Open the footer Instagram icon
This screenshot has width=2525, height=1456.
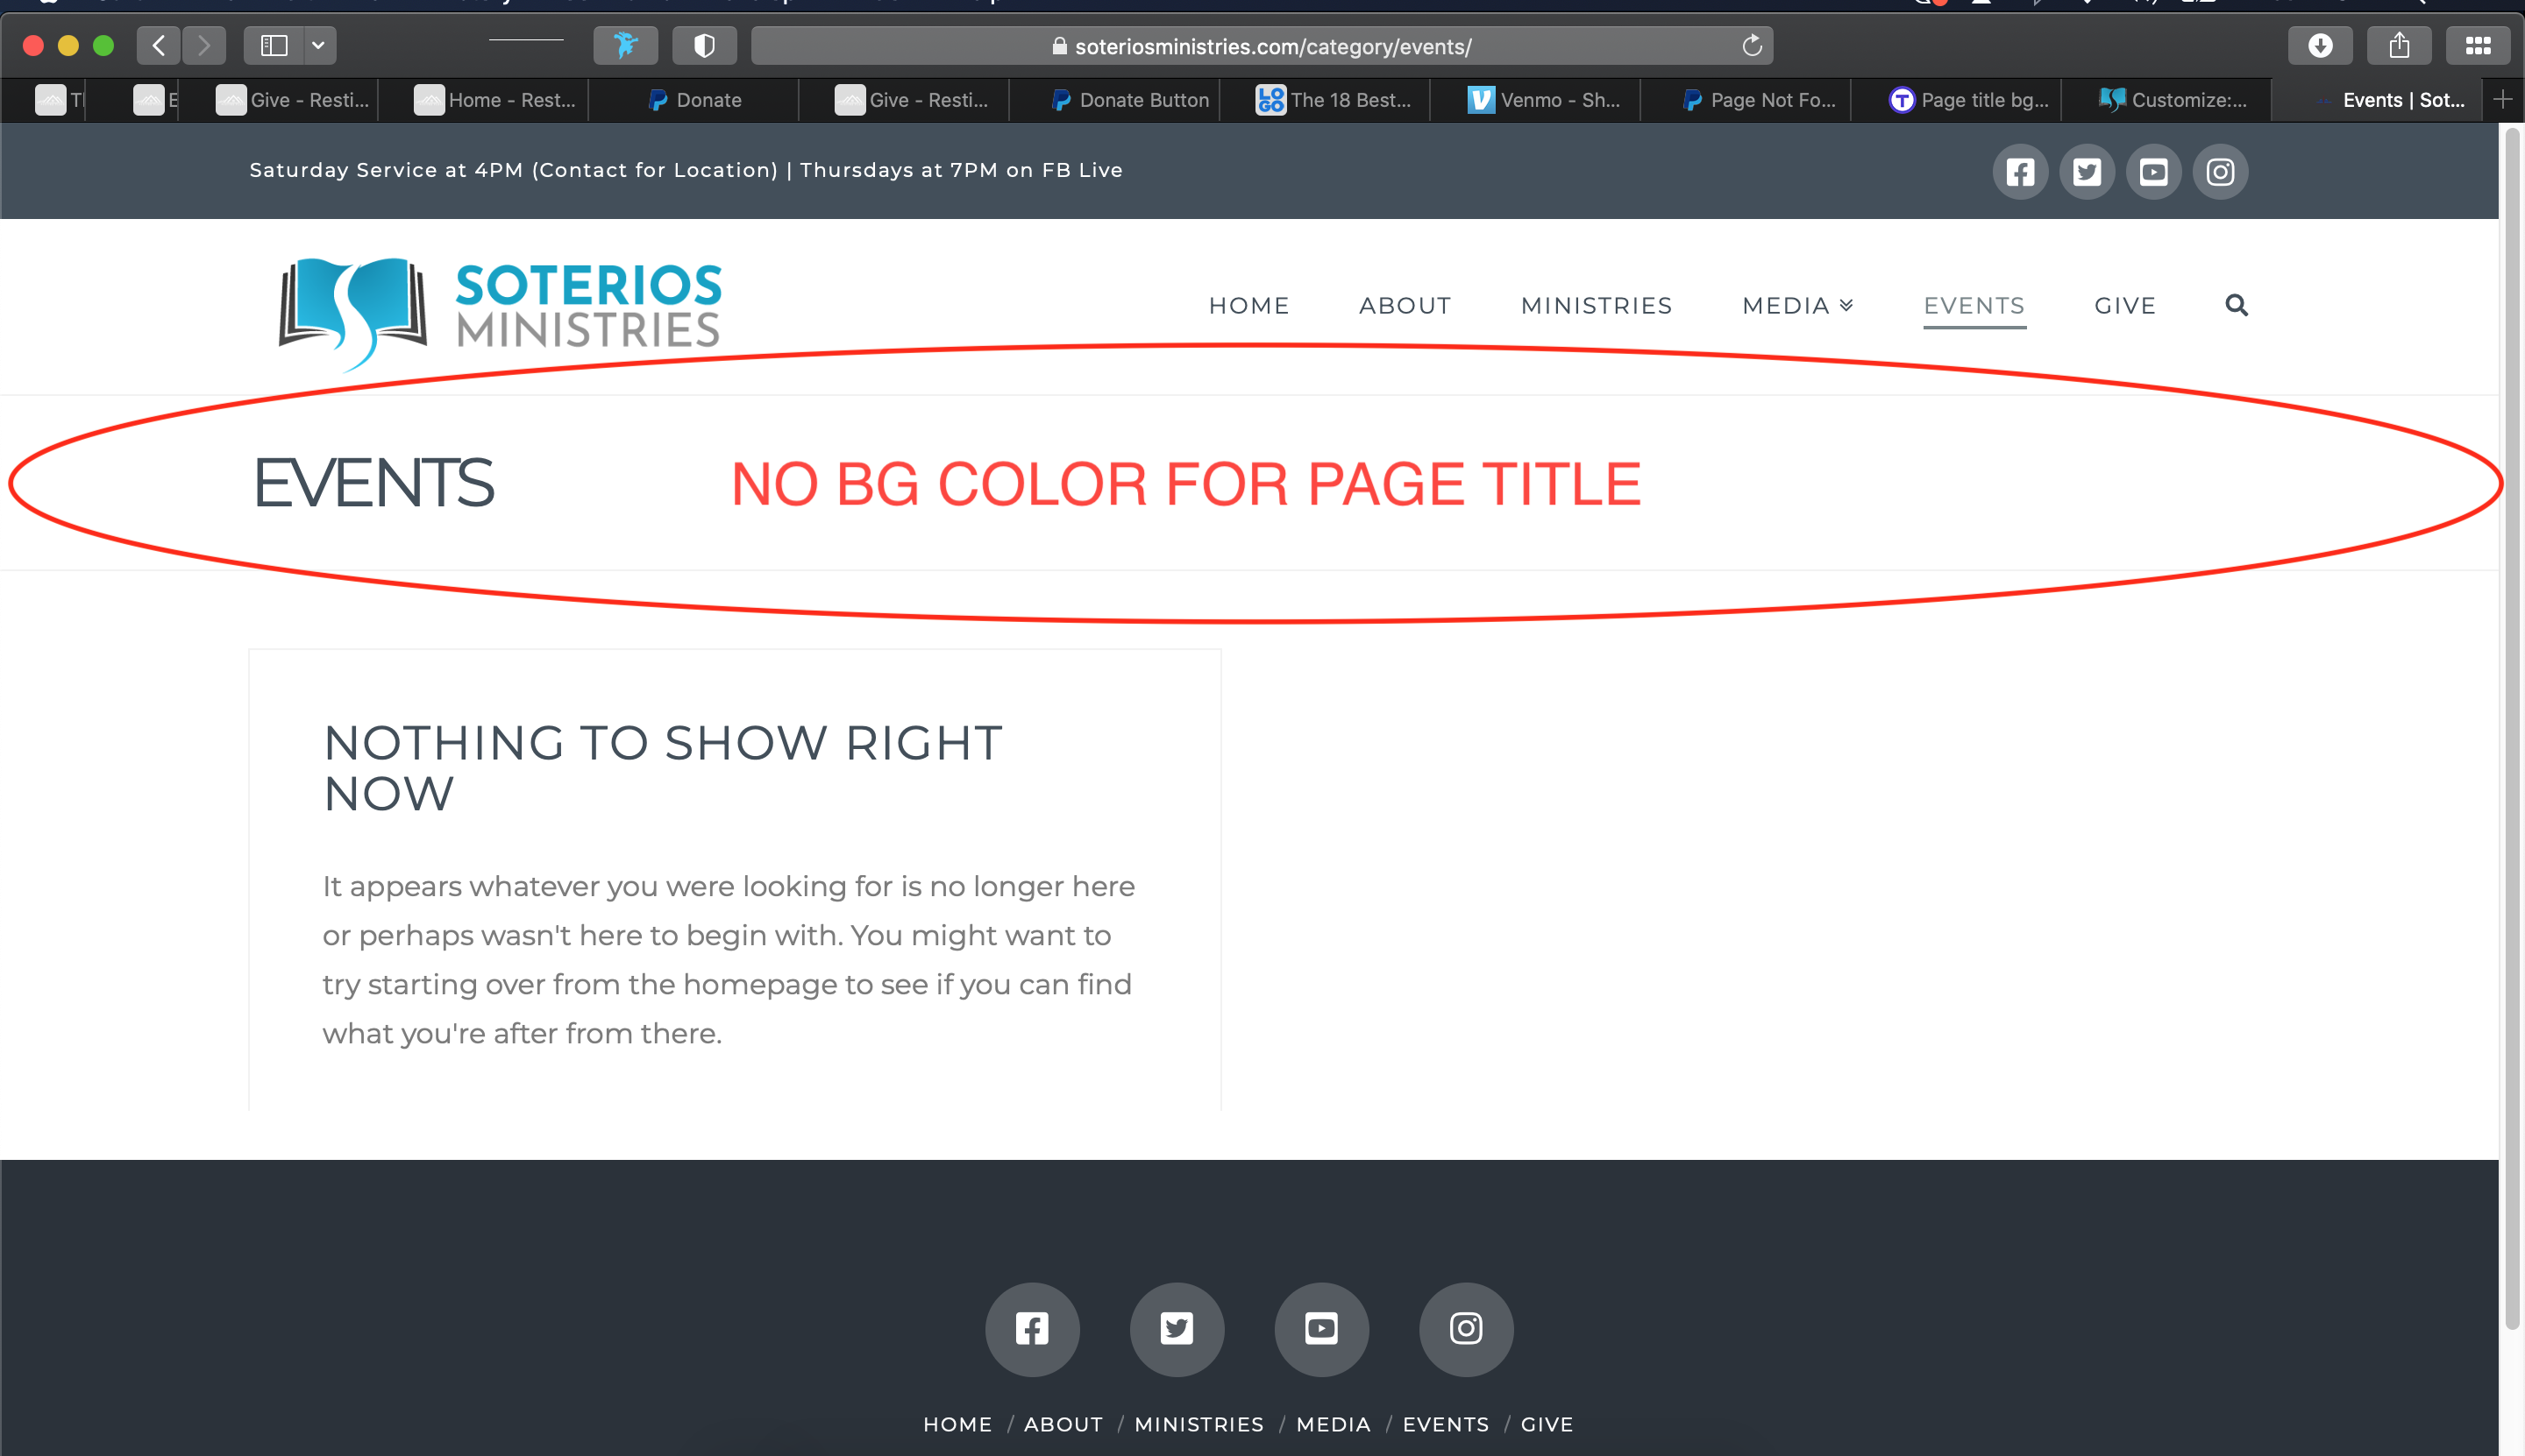tap(1465, 1328)
